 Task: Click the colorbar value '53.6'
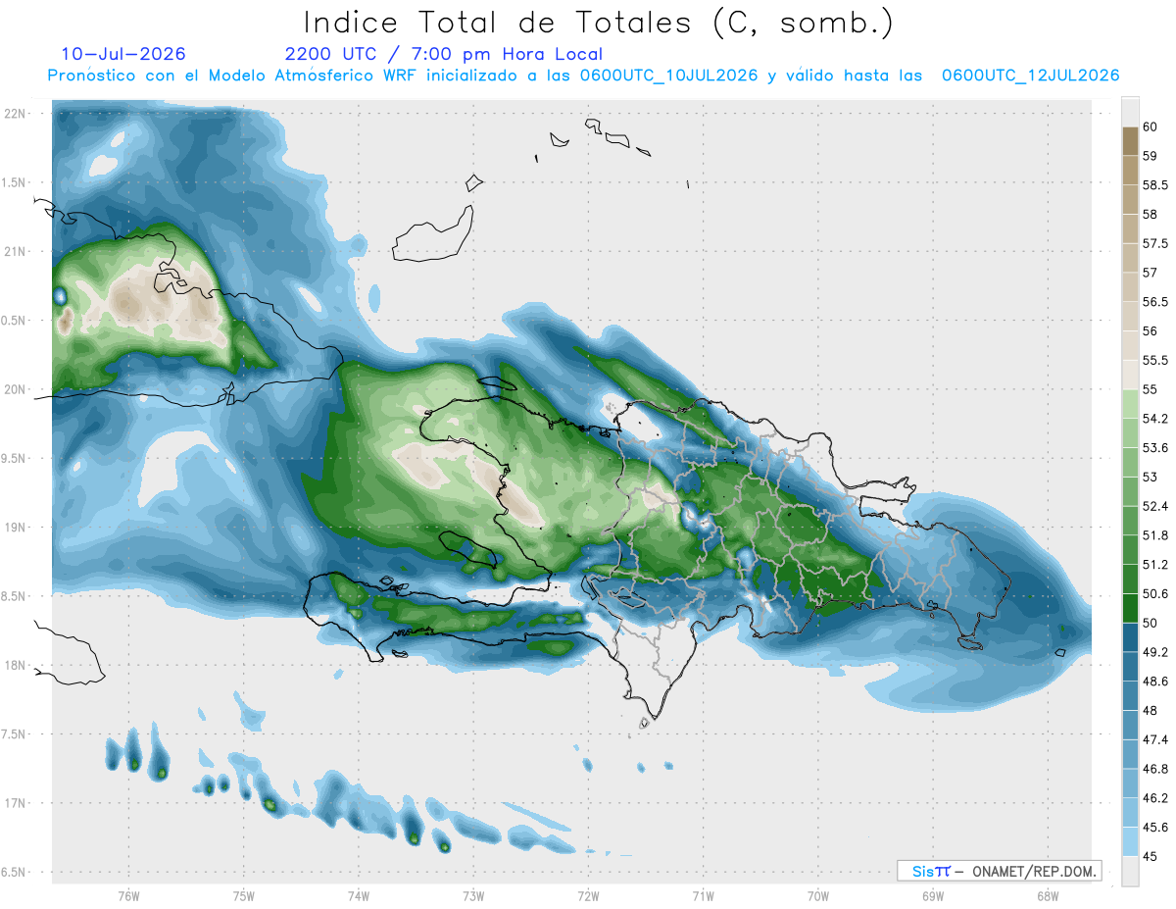pyautogui.click(x=1155, y=448)
